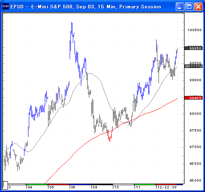Viewport: 205px width, 192px height.
Task: Click the 96500 price scale label
Action: [x=195, y=164]
